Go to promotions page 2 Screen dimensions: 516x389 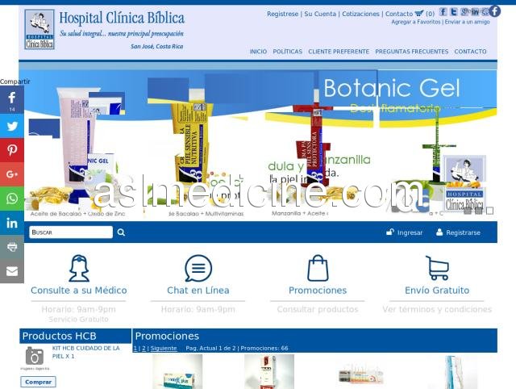coord(144,348)
